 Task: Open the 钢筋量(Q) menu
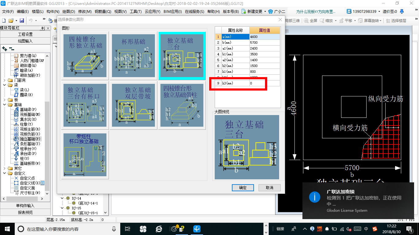point(103,12)
